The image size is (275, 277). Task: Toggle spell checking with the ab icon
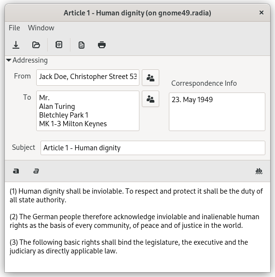point(259,171)
